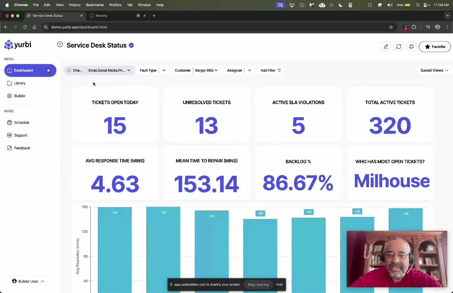
Task: Click the edit pencil icon in dashboard header
Action: pos(386,46)
